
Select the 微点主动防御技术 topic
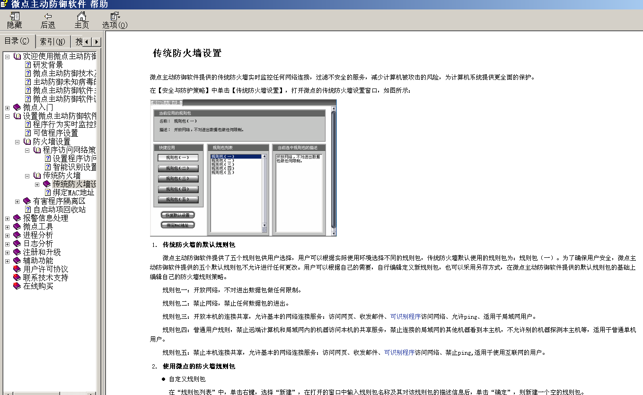(64, 73)
